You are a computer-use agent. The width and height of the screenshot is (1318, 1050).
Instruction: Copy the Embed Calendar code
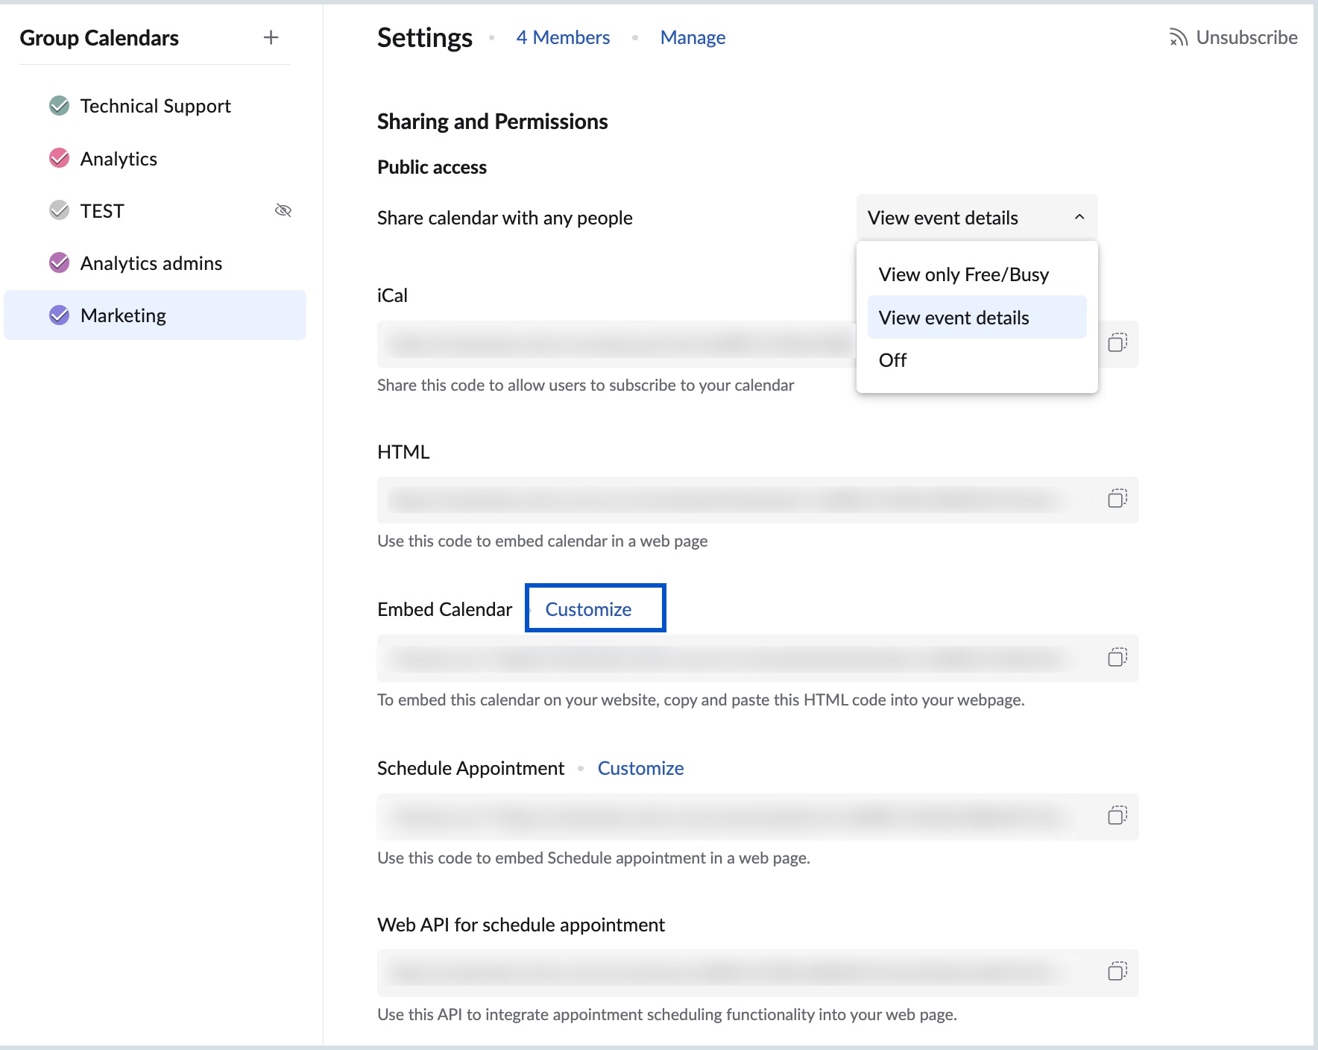(x=1116, y=658)
